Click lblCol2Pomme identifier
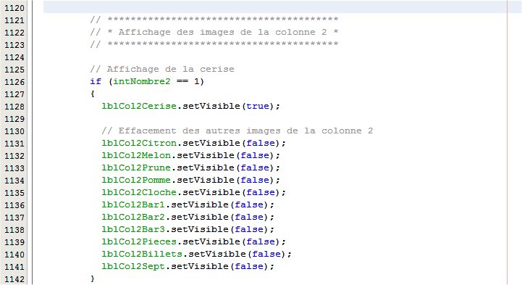 pyautogui.click(x=136, y=180)
